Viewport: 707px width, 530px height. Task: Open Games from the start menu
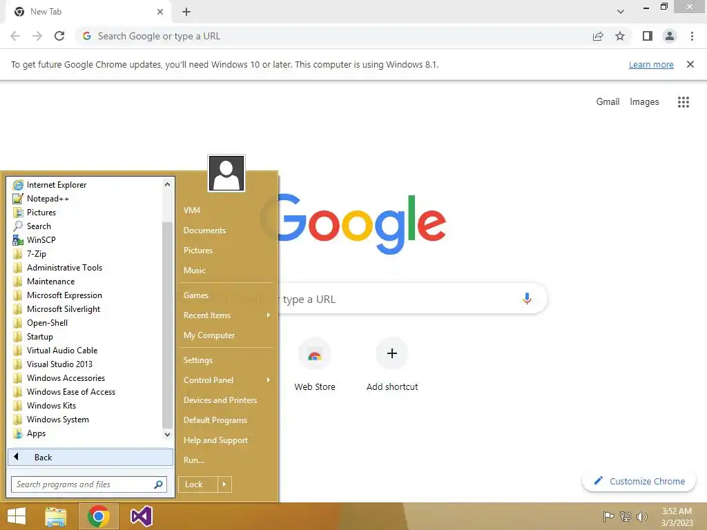point(196,295)
